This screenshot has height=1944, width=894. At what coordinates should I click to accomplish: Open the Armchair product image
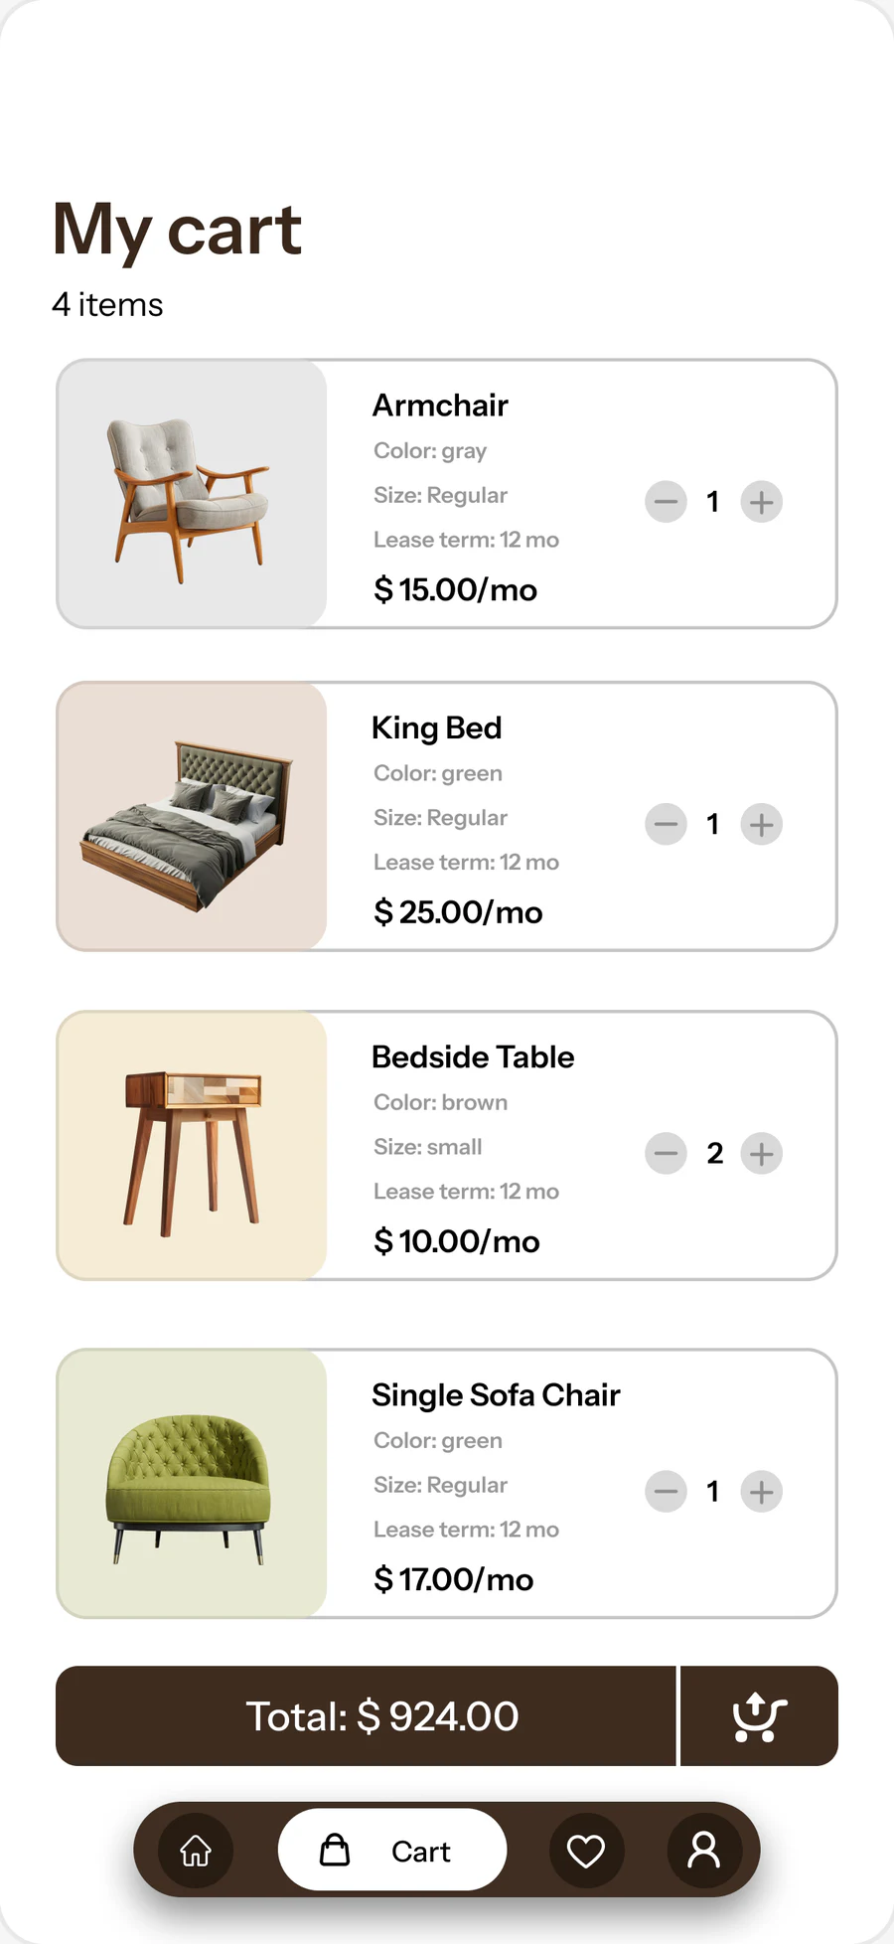point(192,494)
